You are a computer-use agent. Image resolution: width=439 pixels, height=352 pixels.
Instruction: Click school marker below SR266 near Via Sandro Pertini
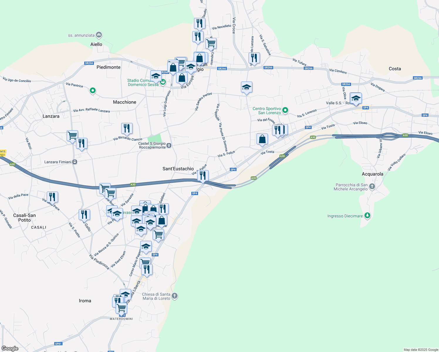246,87
